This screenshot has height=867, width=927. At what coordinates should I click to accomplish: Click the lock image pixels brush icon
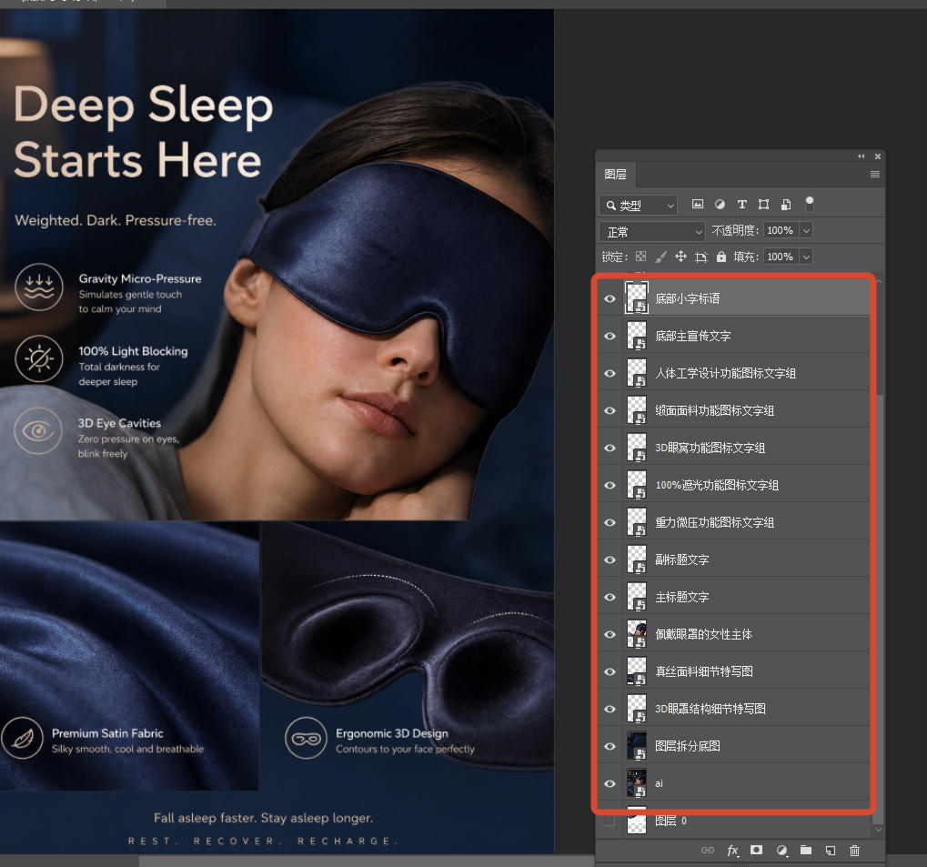click(661, 257)
